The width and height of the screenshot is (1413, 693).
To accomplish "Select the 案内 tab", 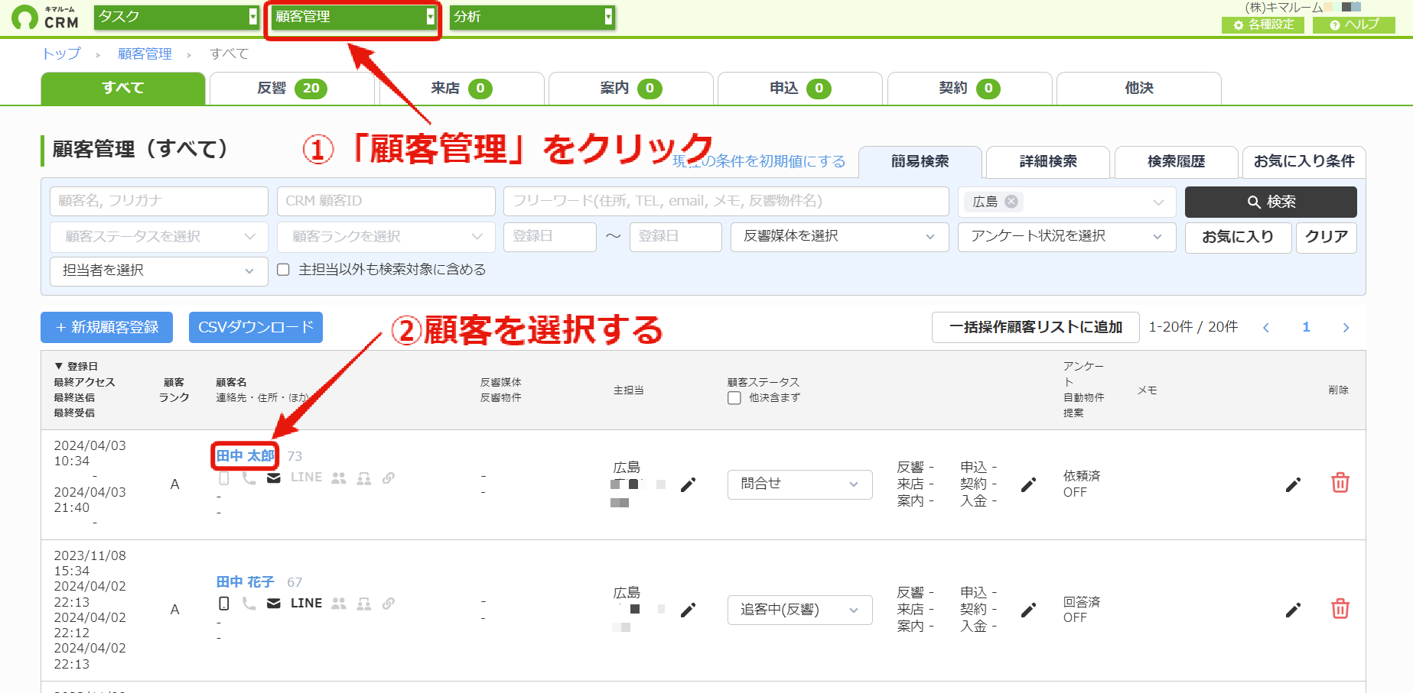I will [631, 88].
